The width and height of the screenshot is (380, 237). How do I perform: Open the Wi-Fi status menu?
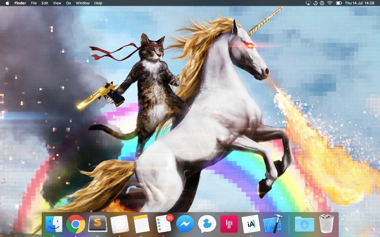(330, 3)
